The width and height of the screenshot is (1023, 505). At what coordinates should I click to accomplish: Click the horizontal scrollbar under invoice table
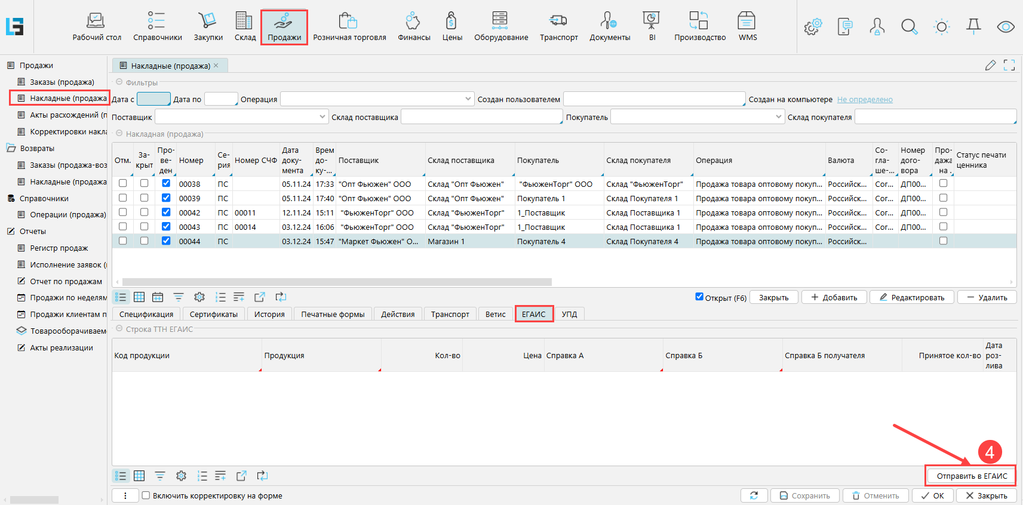pos(337,282)
